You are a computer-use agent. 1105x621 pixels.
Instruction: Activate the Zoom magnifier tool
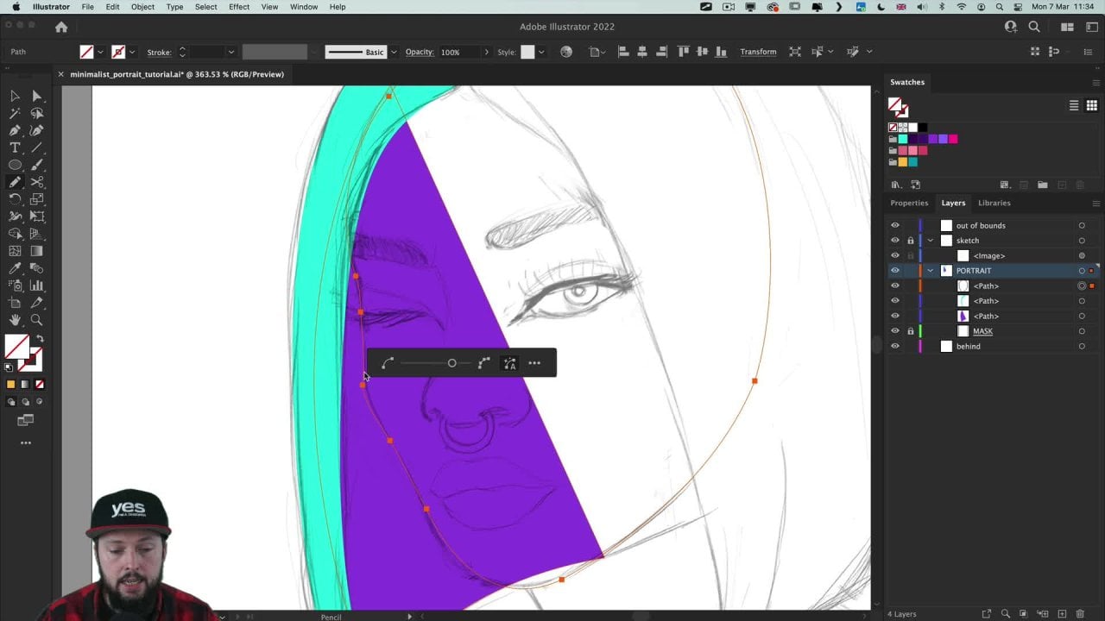(36, 320)
